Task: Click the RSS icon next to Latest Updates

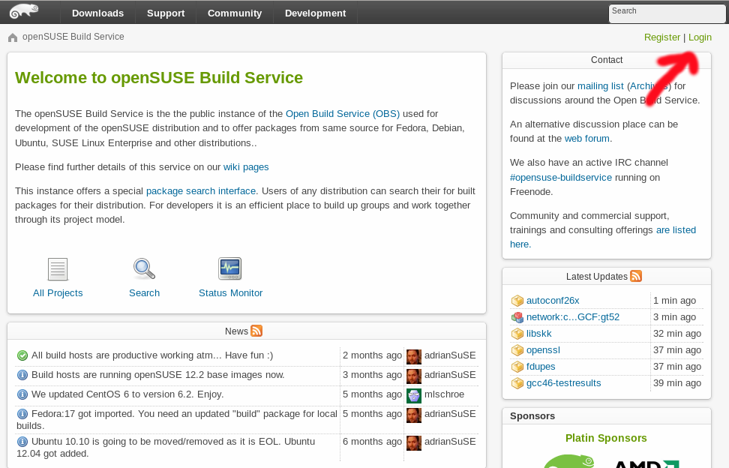Action: tap(636, 276)
